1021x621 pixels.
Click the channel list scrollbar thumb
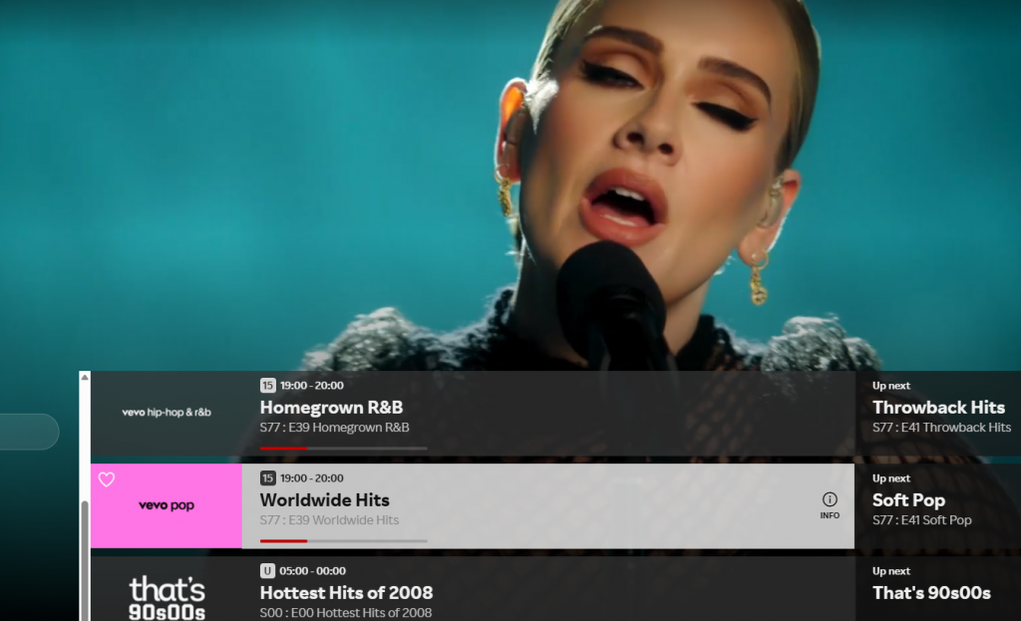click(85, 561)
